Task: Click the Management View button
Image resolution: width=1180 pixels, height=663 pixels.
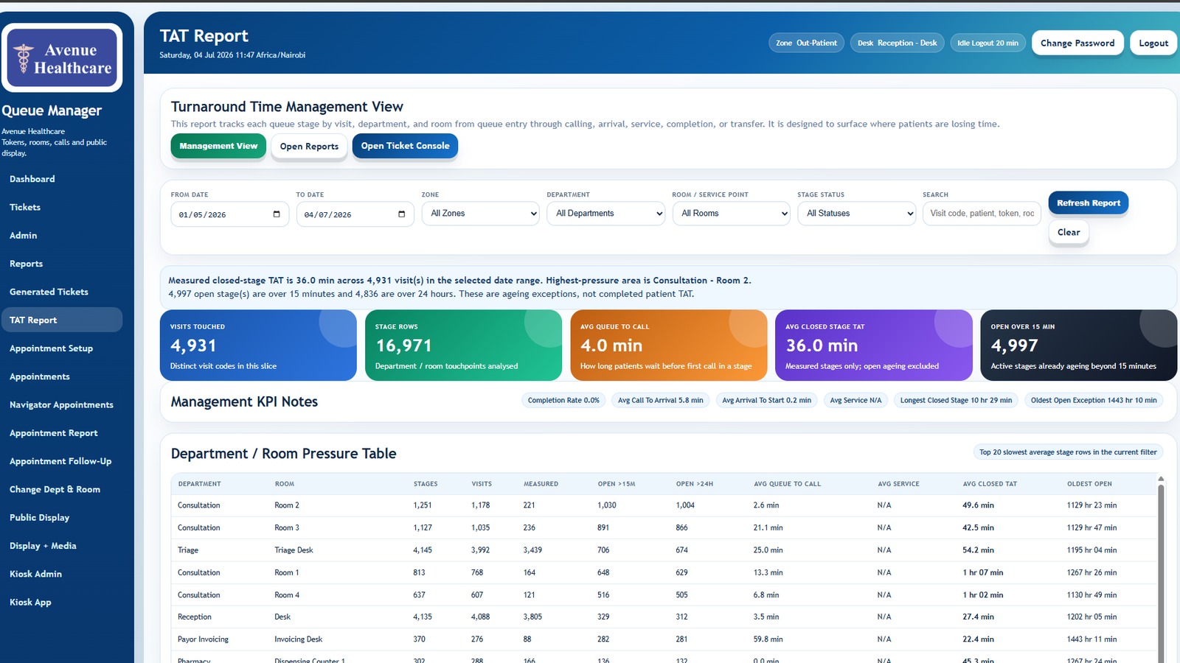Action: 218,146
